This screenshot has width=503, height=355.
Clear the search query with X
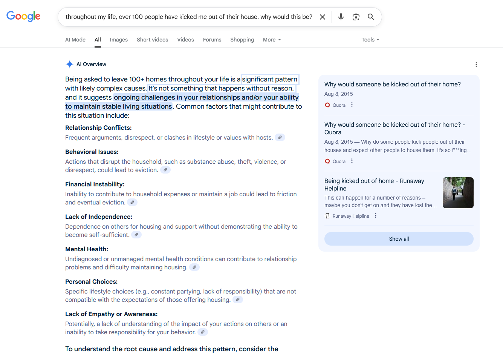click(323, 17)
